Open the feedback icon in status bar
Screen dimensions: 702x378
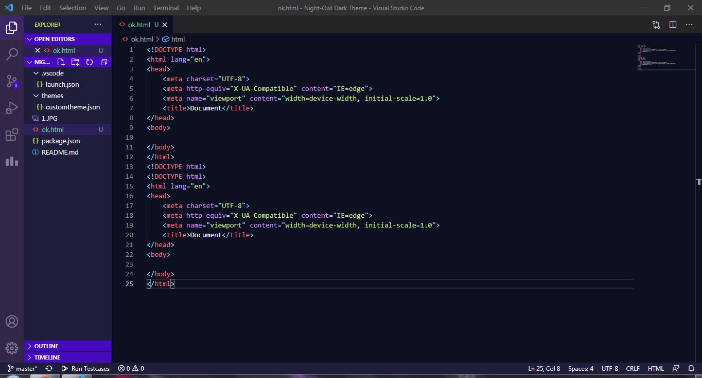(676, 368)
